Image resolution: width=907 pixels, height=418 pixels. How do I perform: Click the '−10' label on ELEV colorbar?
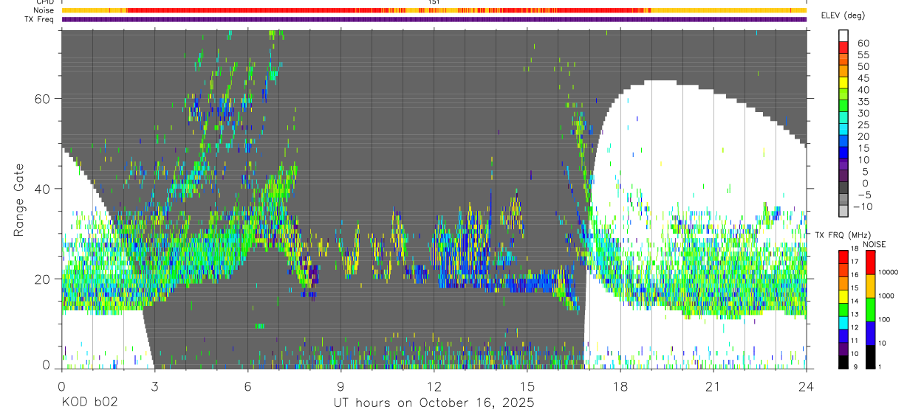click(864, 206)
